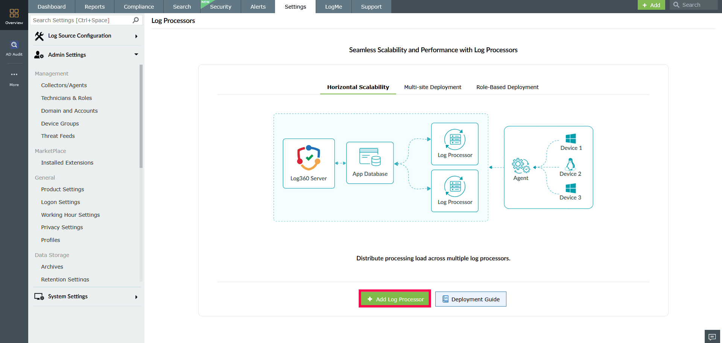Open Domain and Accounts
The image size is (722, 343).
[70, 111]
